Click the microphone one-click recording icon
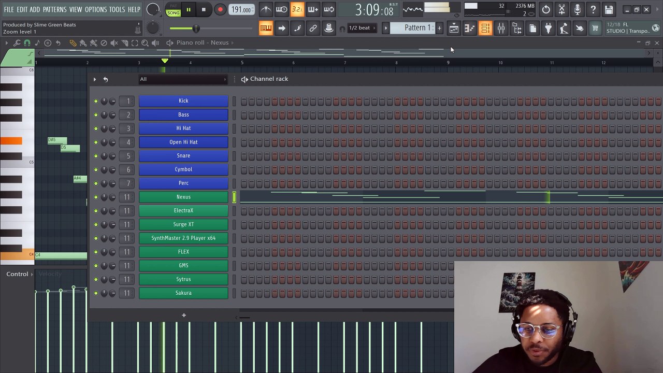 coord(577,9)
